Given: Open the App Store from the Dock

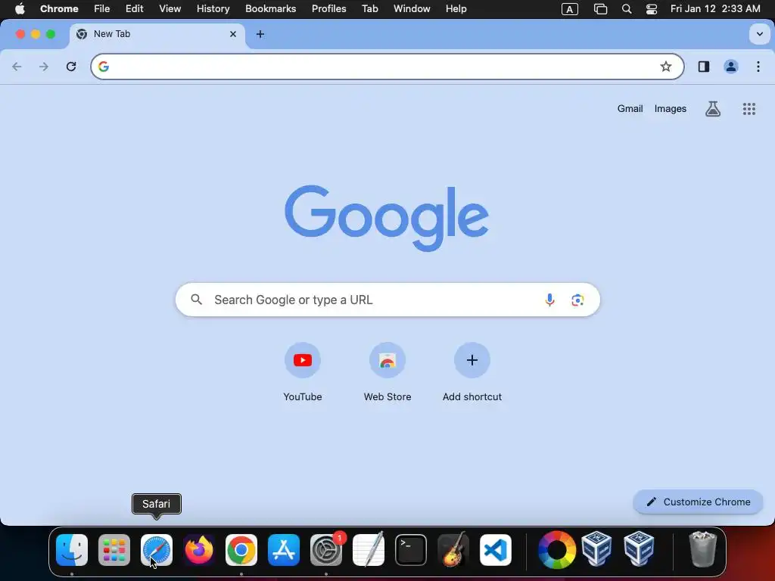Looking at the screenshot, I should click(x=284, y=550).
